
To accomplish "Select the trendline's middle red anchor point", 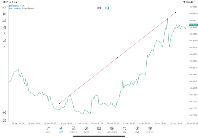I will (x=117, y=58).
